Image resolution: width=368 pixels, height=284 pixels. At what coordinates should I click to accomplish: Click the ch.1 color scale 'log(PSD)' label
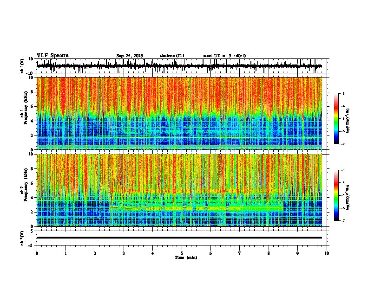[x=348, y=121]
